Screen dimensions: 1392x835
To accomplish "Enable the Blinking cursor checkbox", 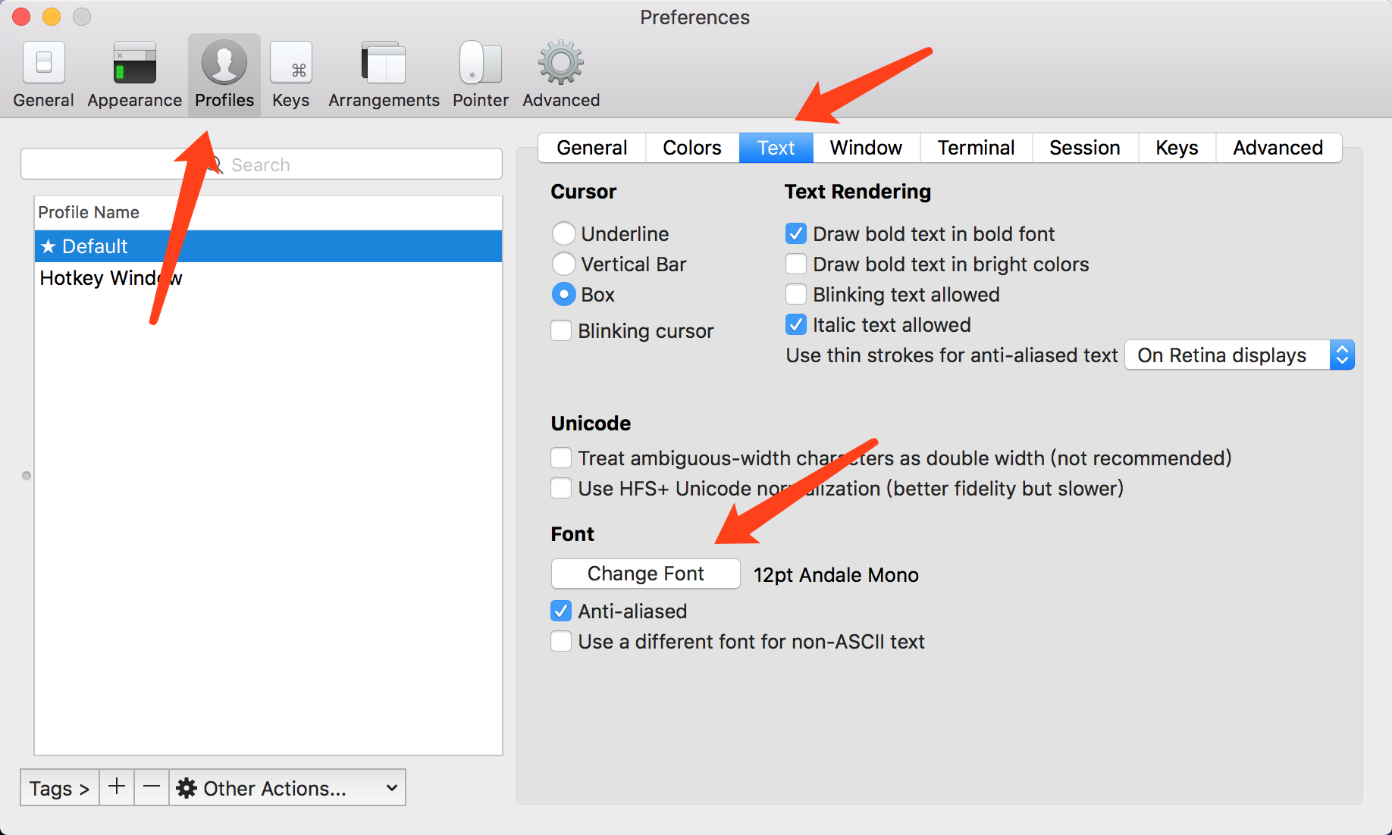I will (x=561, y=331).
